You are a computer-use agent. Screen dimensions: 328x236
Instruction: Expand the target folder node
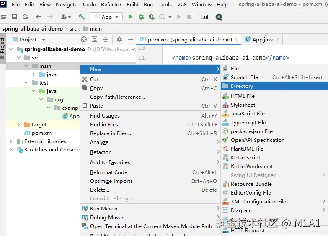tap(18, 125)
